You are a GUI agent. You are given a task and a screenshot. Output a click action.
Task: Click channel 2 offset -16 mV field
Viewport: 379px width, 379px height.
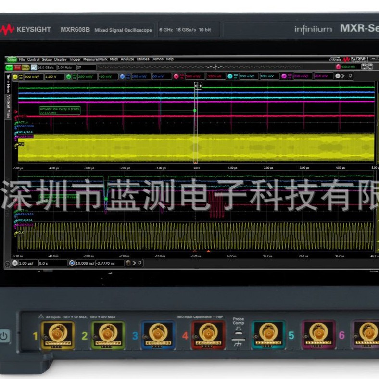click(x=108, y=76)
